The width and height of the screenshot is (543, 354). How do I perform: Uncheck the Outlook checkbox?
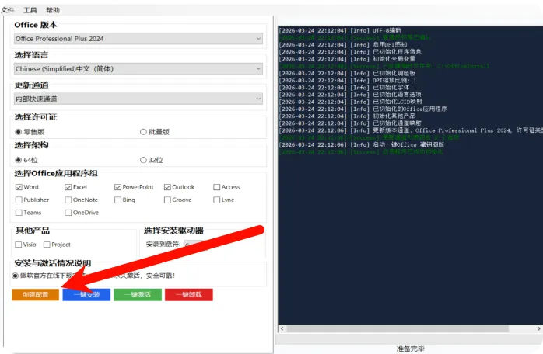point(167,187)
